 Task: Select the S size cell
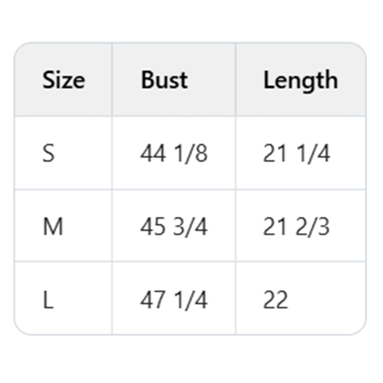click(48, 154)
